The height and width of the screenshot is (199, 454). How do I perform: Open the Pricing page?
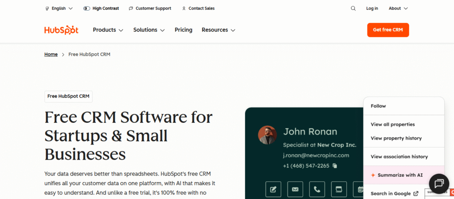coord(183,30)
